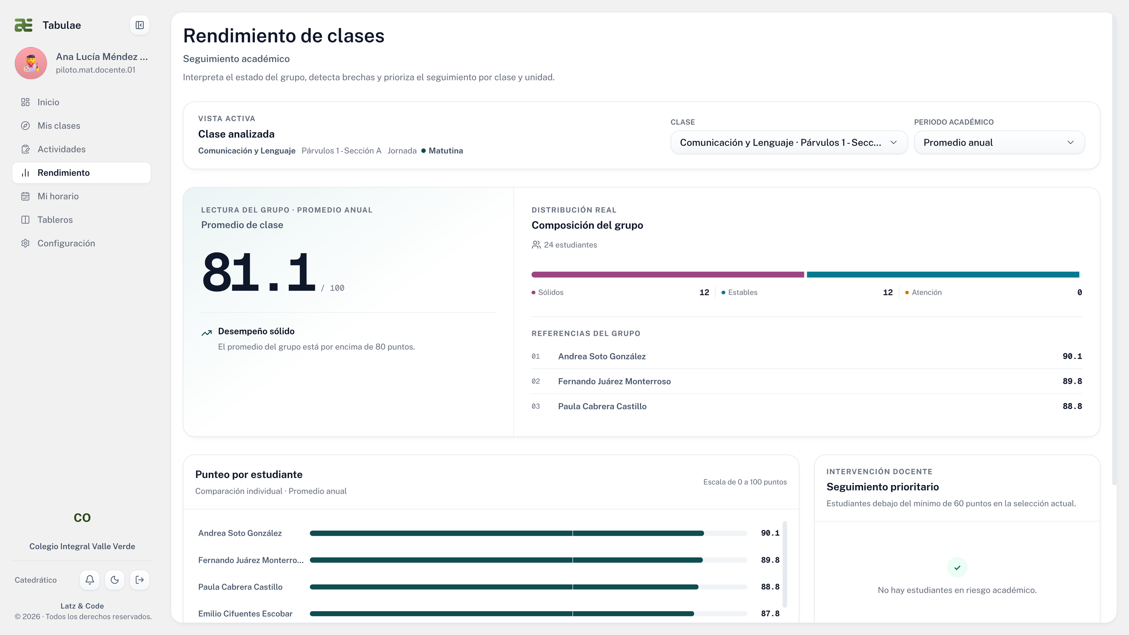Image resolution: width=1129 pixels, height=635 pixels.
Task: Select Andrea Soto González reference row
Action: click(807, 356)
